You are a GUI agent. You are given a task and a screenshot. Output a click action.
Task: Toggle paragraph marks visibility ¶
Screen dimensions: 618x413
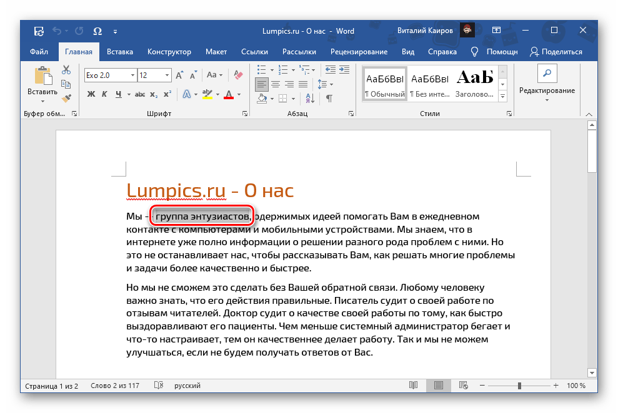click(x=329, y=97)
